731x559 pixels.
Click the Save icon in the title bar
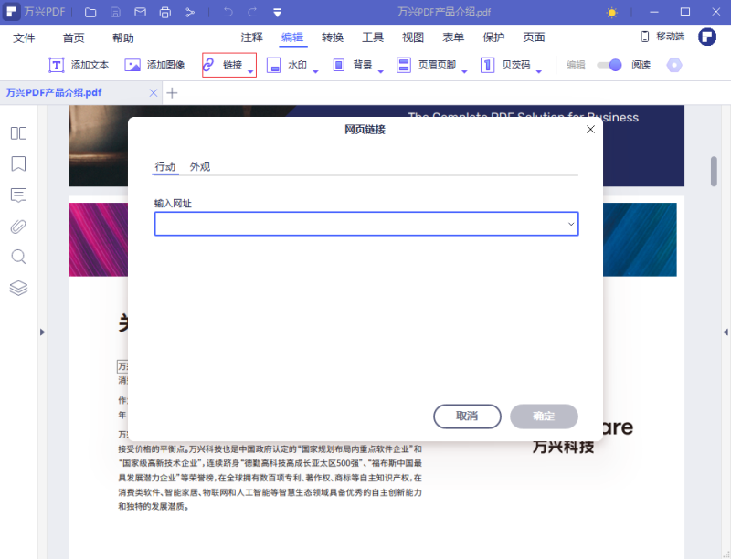pyautogui.click(x=113, y=12)
